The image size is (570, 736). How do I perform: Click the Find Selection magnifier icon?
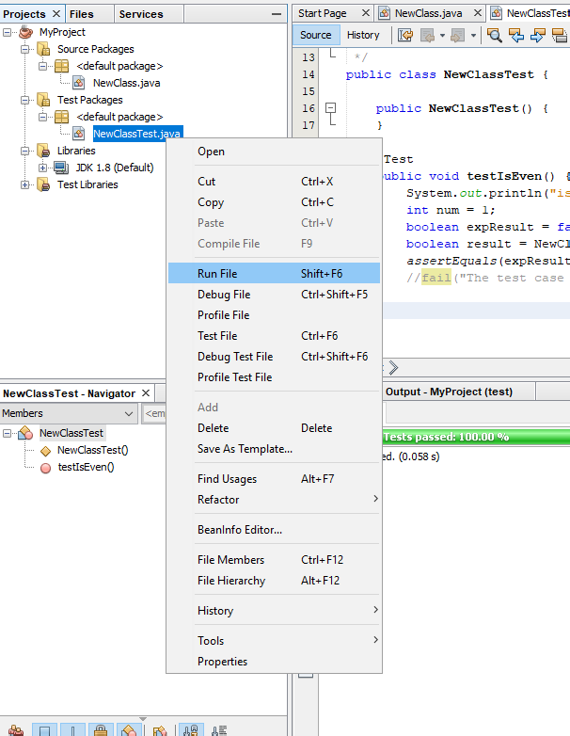pos(494,35)
